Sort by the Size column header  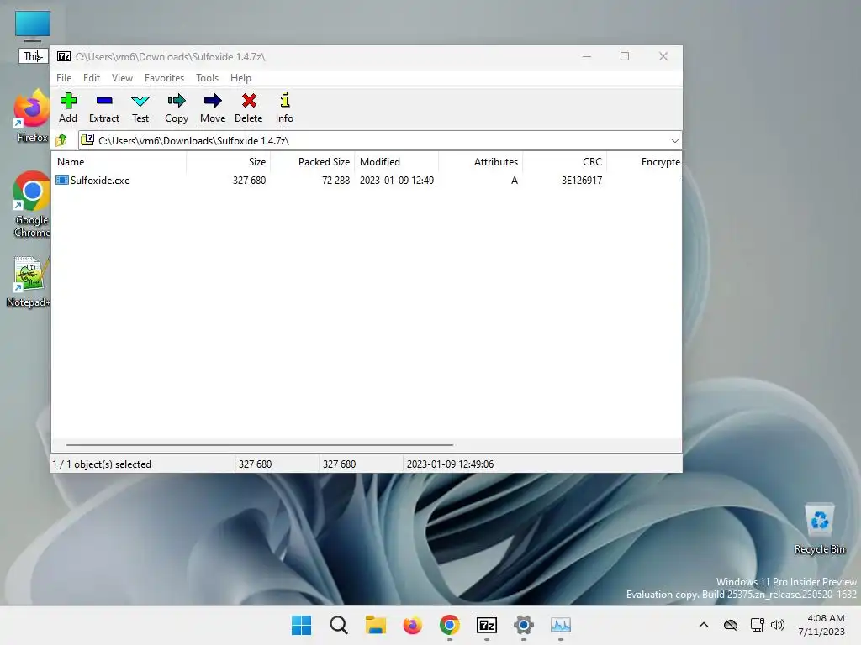point(228,162)
